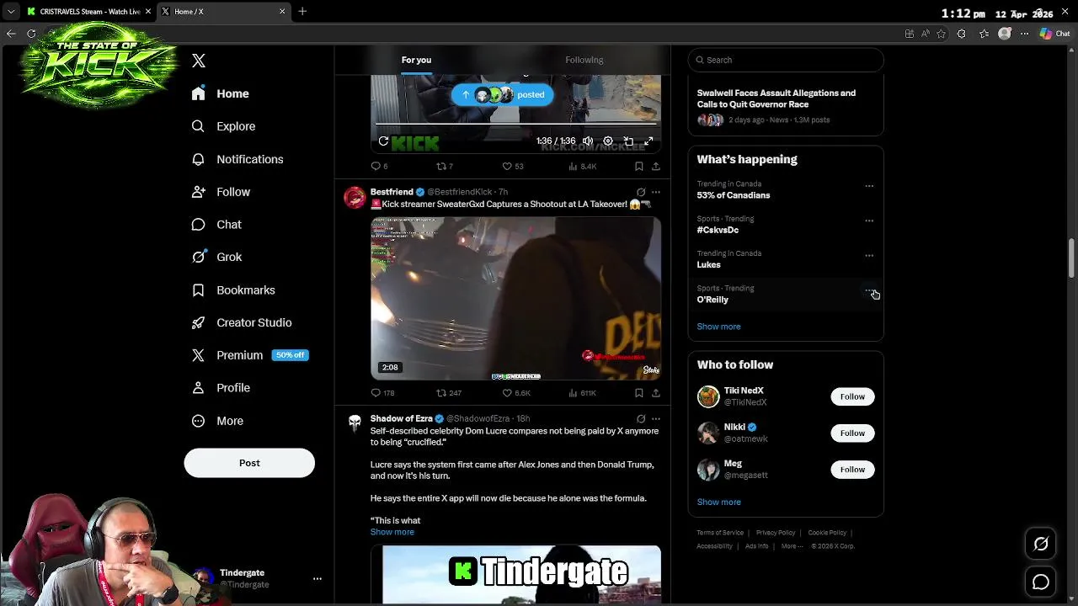Open Shadow of Ezra's profile name
The width and height of the screenshot is (1078, 606).
pyautogui.click(x=401, y=418)
